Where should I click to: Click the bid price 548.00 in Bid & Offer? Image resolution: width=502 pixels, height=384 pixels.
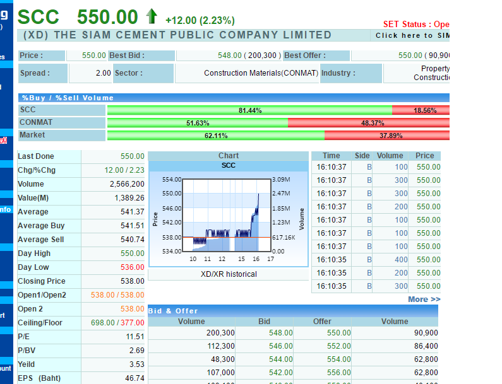[281, 333]
